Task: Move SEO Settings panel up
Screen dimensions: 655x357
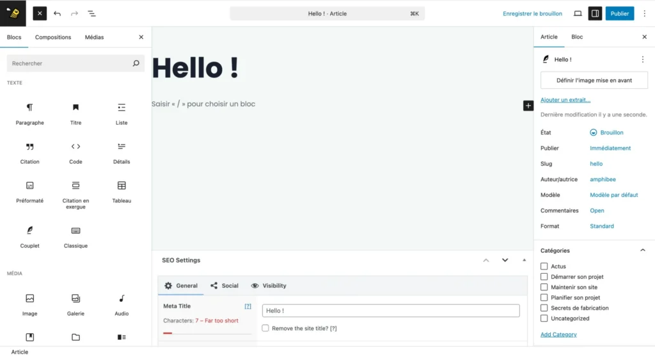Action: pos(486,260)
